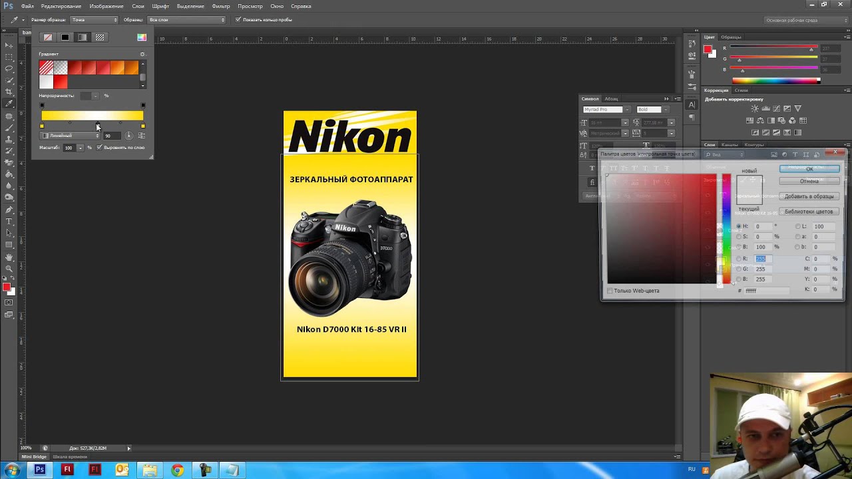Viewport: 852px width, 479px height.
Task: Click the gradient angle field showing 90
Action: (x=110, y=136)
